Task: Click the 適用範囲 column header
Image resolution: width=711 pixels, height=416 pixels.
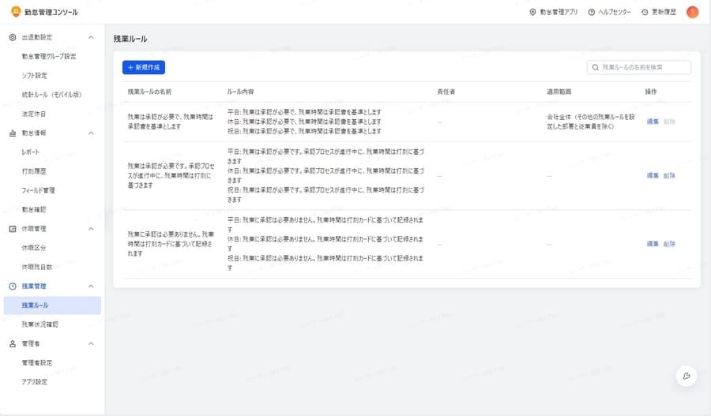Action: pos(559,92)
